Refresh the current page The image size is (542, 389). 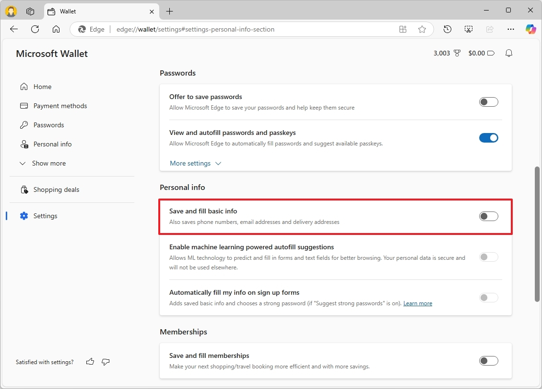[35, 29]
